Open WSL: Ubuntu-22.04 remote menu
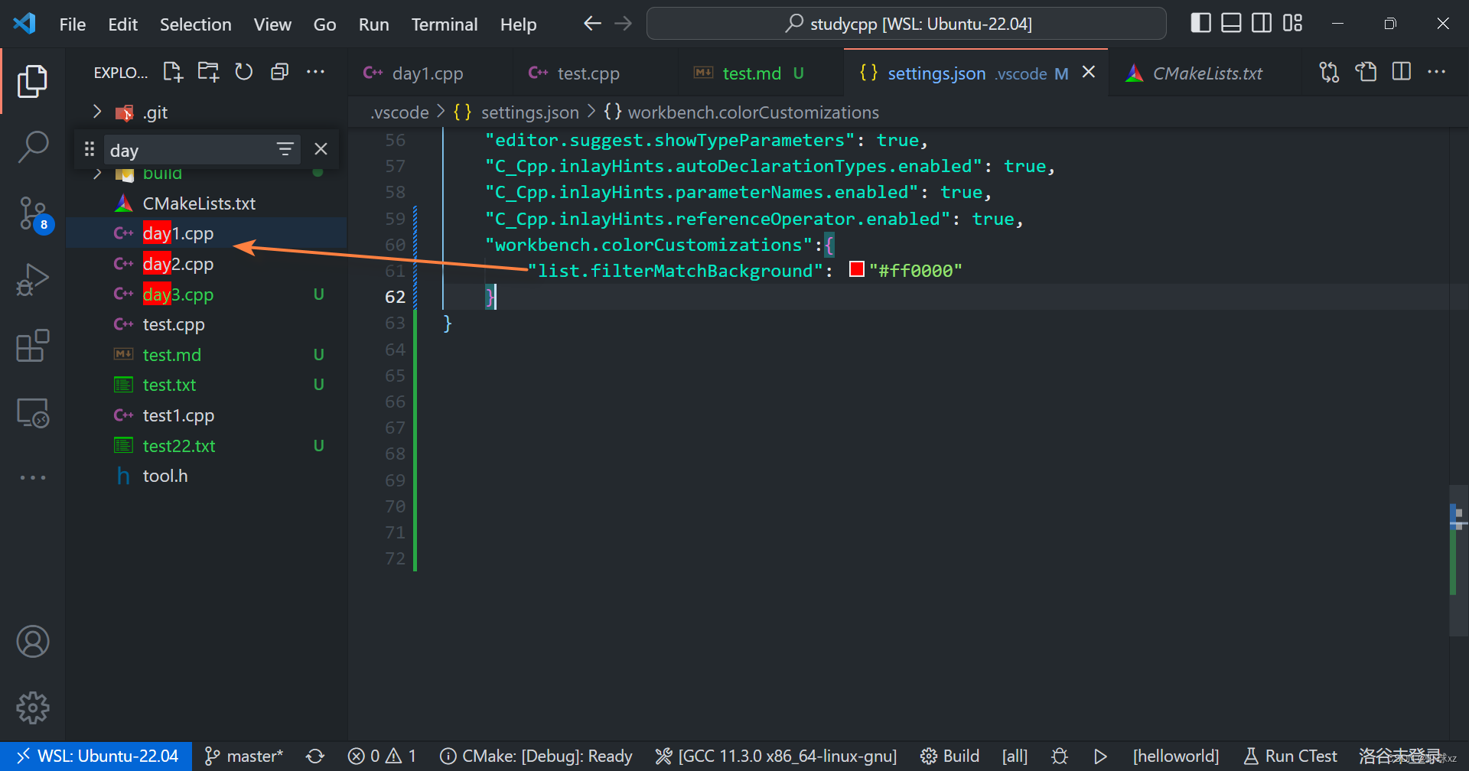The width and height of the screenshot is (1469, 771). click(x=96, y=756)
